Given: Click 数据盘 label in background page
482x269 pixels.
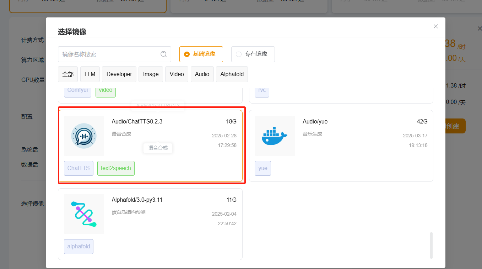Looking at the screenshot, I should 30,165.
